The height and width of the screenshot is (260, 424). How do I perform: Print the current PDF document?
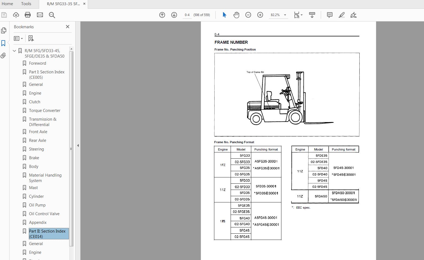[27, 15]
